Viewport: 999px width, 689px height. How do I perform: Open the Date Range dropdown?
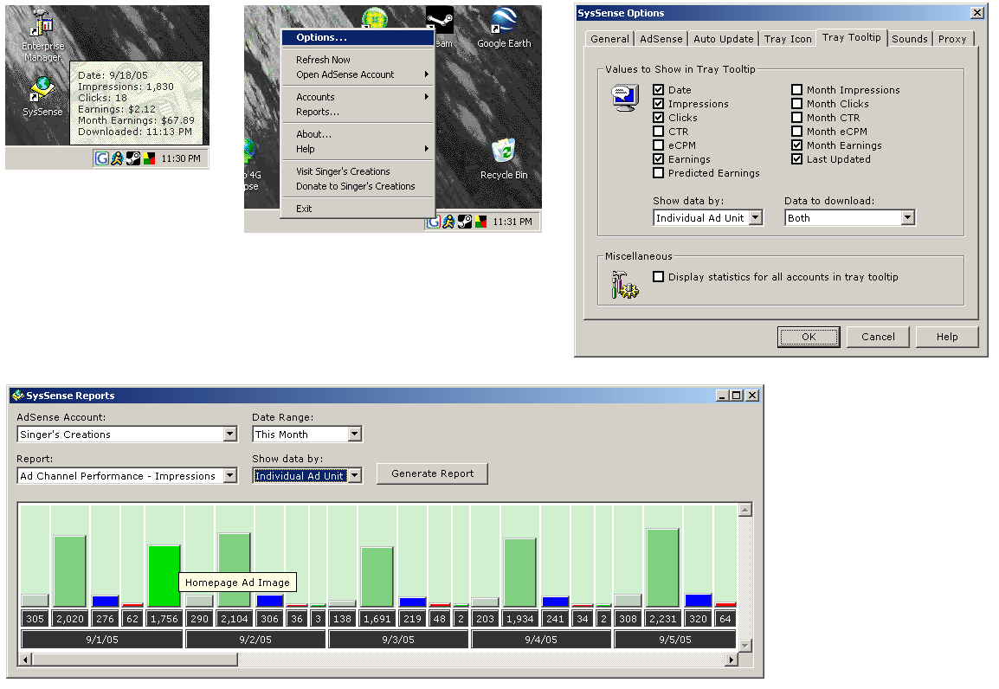point(354,435)
